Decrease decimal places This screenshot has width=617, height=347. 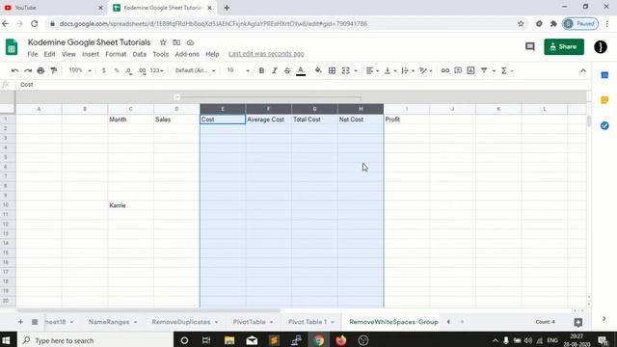(x=128, y=70)
